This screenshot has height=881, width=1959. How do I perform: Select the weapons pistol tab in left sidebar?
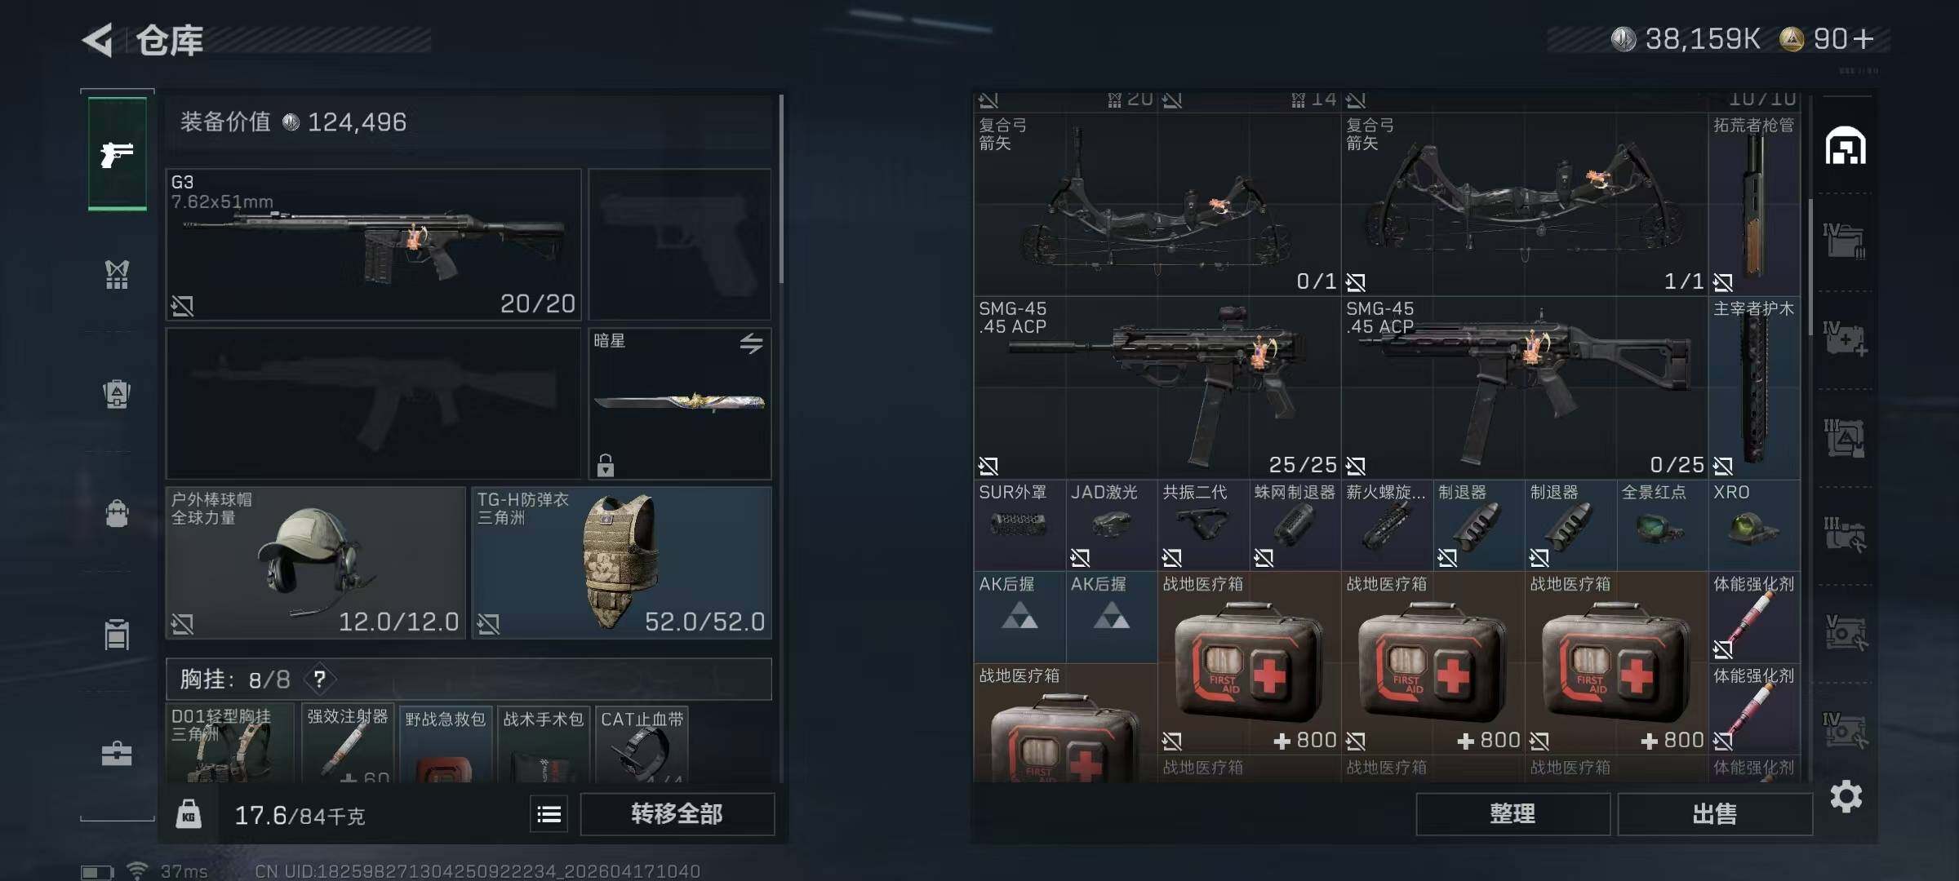(x=118, y=154)
